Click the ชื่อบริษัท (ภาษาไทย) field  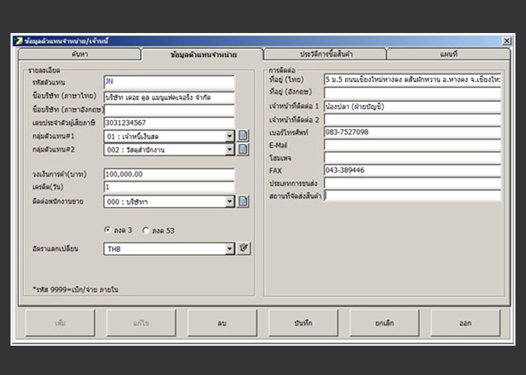(x=169, y=97)
